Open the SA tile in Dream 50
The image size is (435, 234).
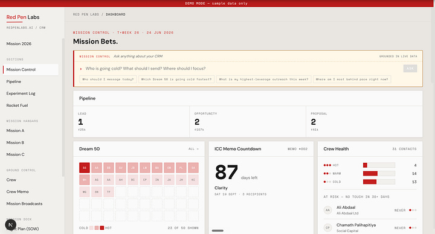(x=193, y=168)
